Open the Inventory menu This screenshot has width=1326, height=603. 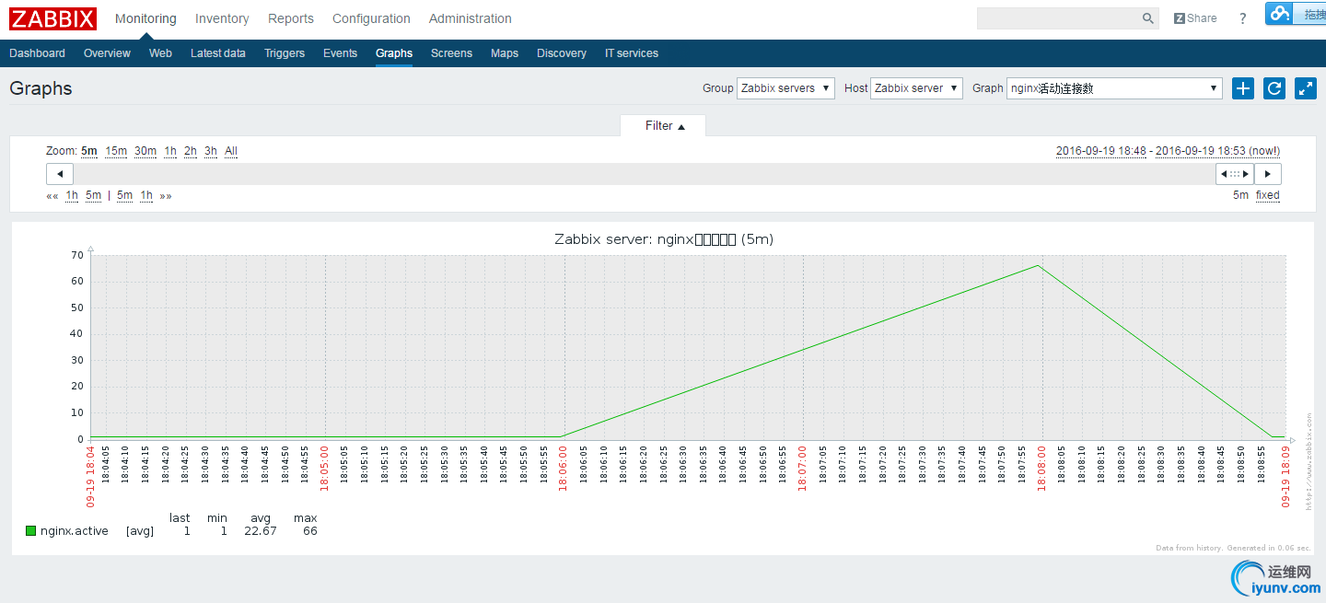(x=222, y=18)
